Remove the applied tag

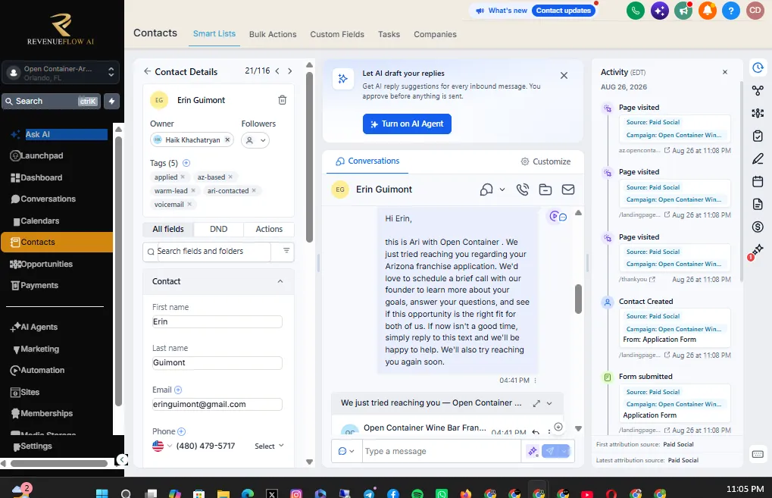point(183,177)
